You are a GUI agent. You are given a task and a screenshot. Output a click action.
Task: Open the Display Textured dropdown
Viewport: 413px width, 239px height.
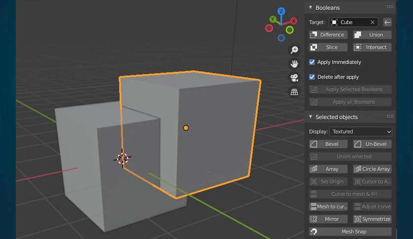point(361,132)
